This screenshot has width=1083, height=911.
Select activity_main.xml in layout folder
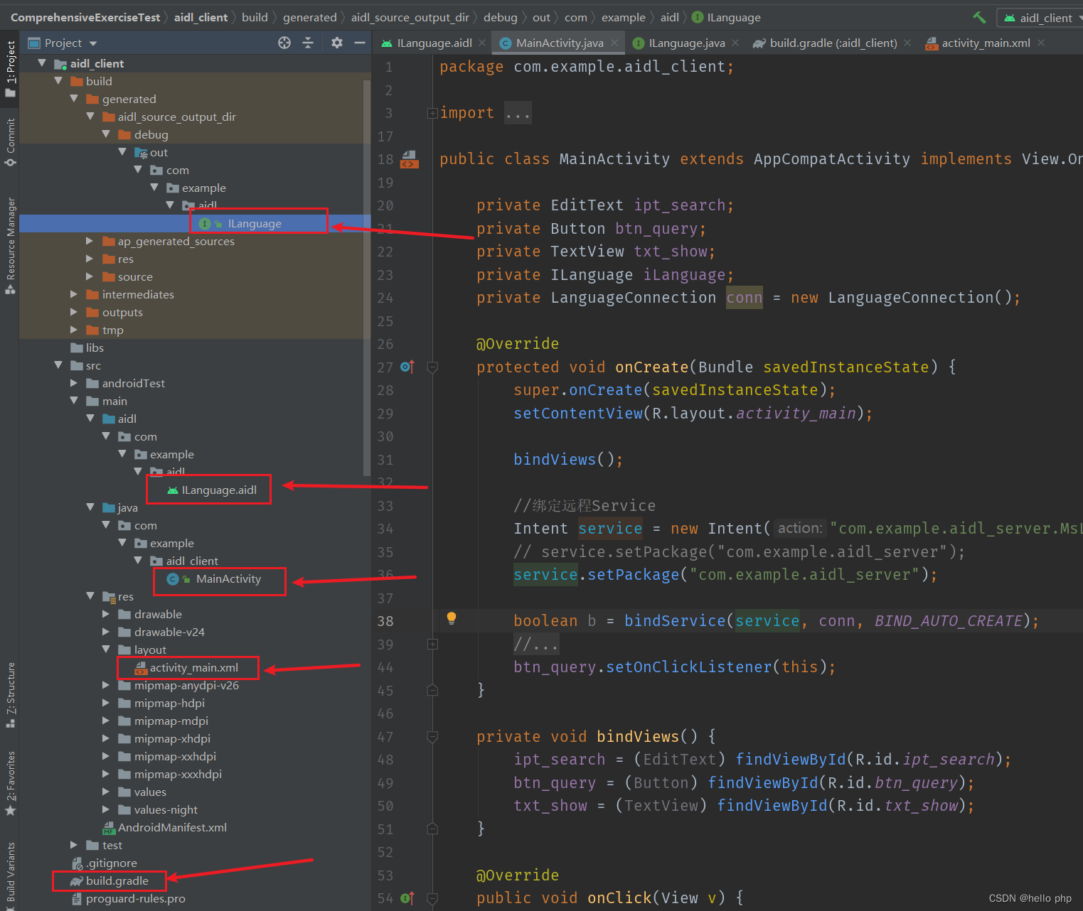pyautogui.click(x=193, y=668)
